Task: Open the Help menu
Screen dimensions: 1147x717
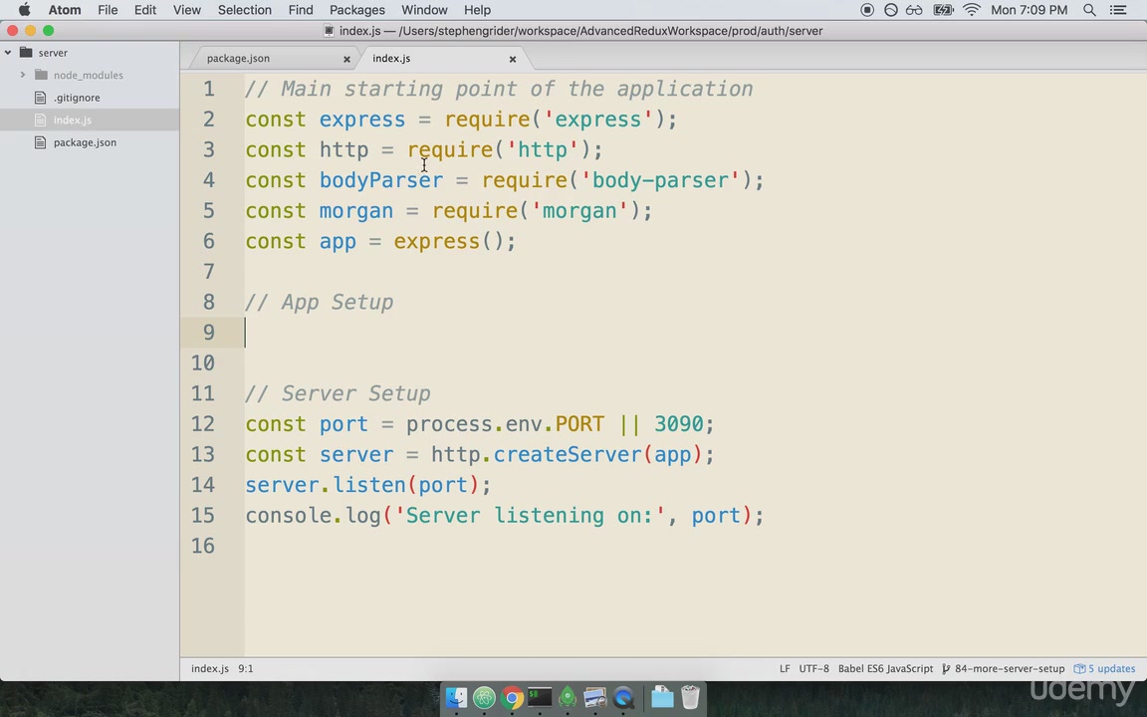Action: [477, 10]
